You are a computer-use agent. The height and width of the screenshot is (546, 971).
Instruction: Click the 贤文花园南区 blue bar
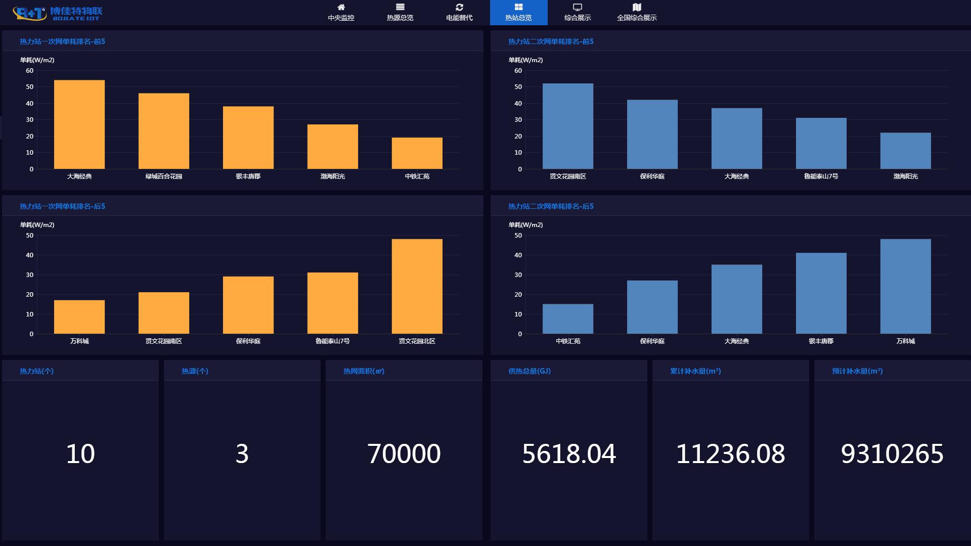(568, 126)
